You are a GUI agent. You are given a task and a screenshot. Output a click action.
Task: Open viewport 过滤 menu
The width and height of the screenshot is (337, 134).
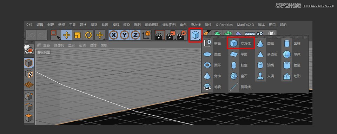click(93, 45)
